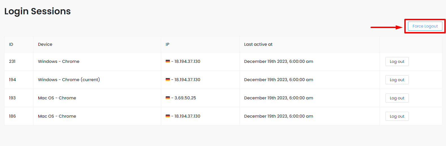This screenshot has height=146, width=446.
Task: Click last active date for session 186
Action: [279, 116]
